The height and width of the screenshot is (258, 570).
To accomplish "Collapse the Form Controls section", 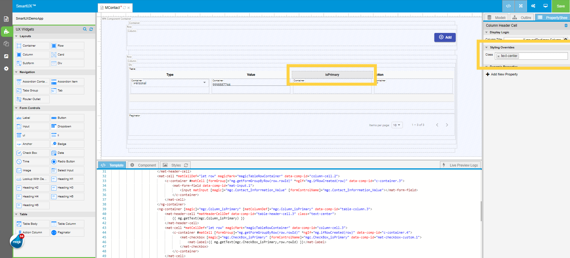I will tap(16, 108).
